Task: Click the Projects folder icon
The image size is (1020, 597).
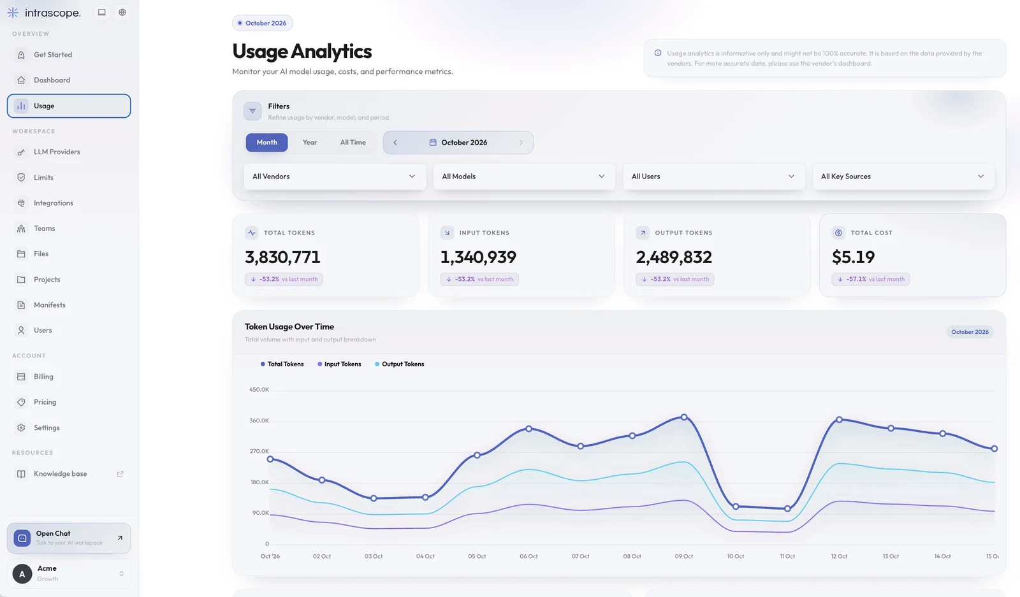Action: click(21, 279)
